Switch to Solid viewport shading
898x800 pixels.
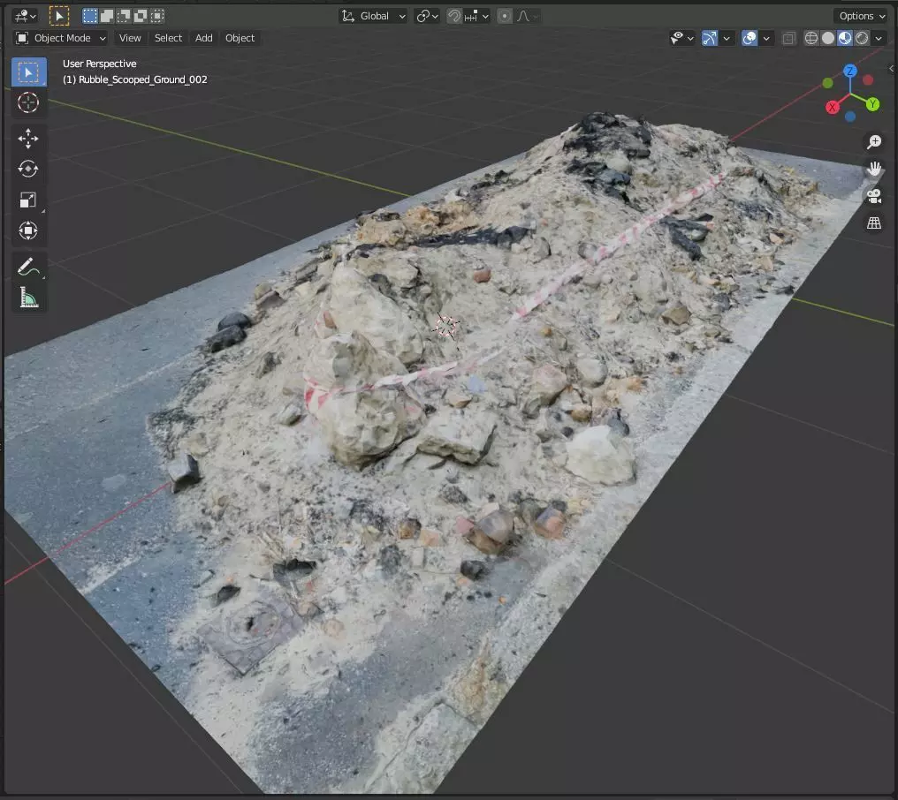[x=828, y=38]
